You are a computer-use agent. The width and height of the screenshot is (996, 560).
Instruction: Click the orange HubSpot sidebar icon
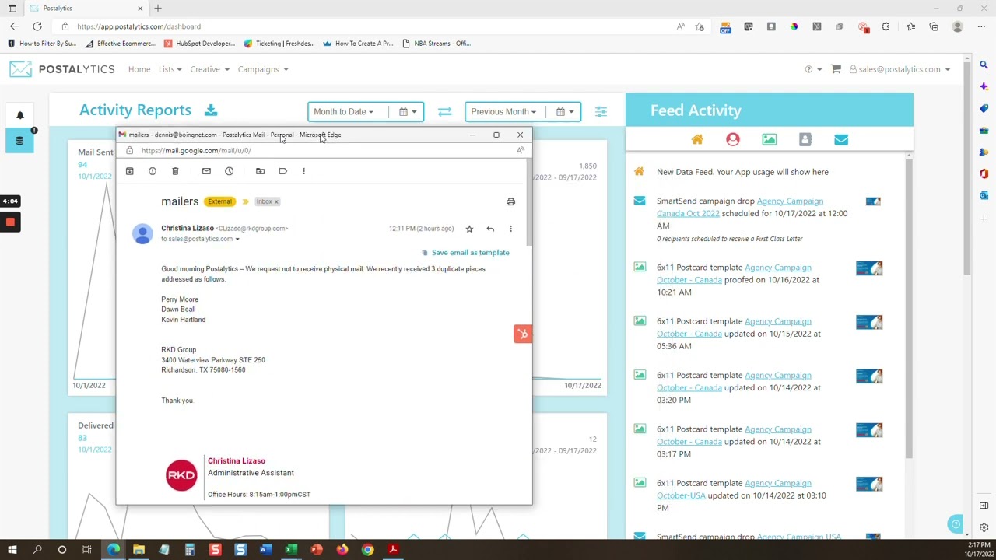523,334
